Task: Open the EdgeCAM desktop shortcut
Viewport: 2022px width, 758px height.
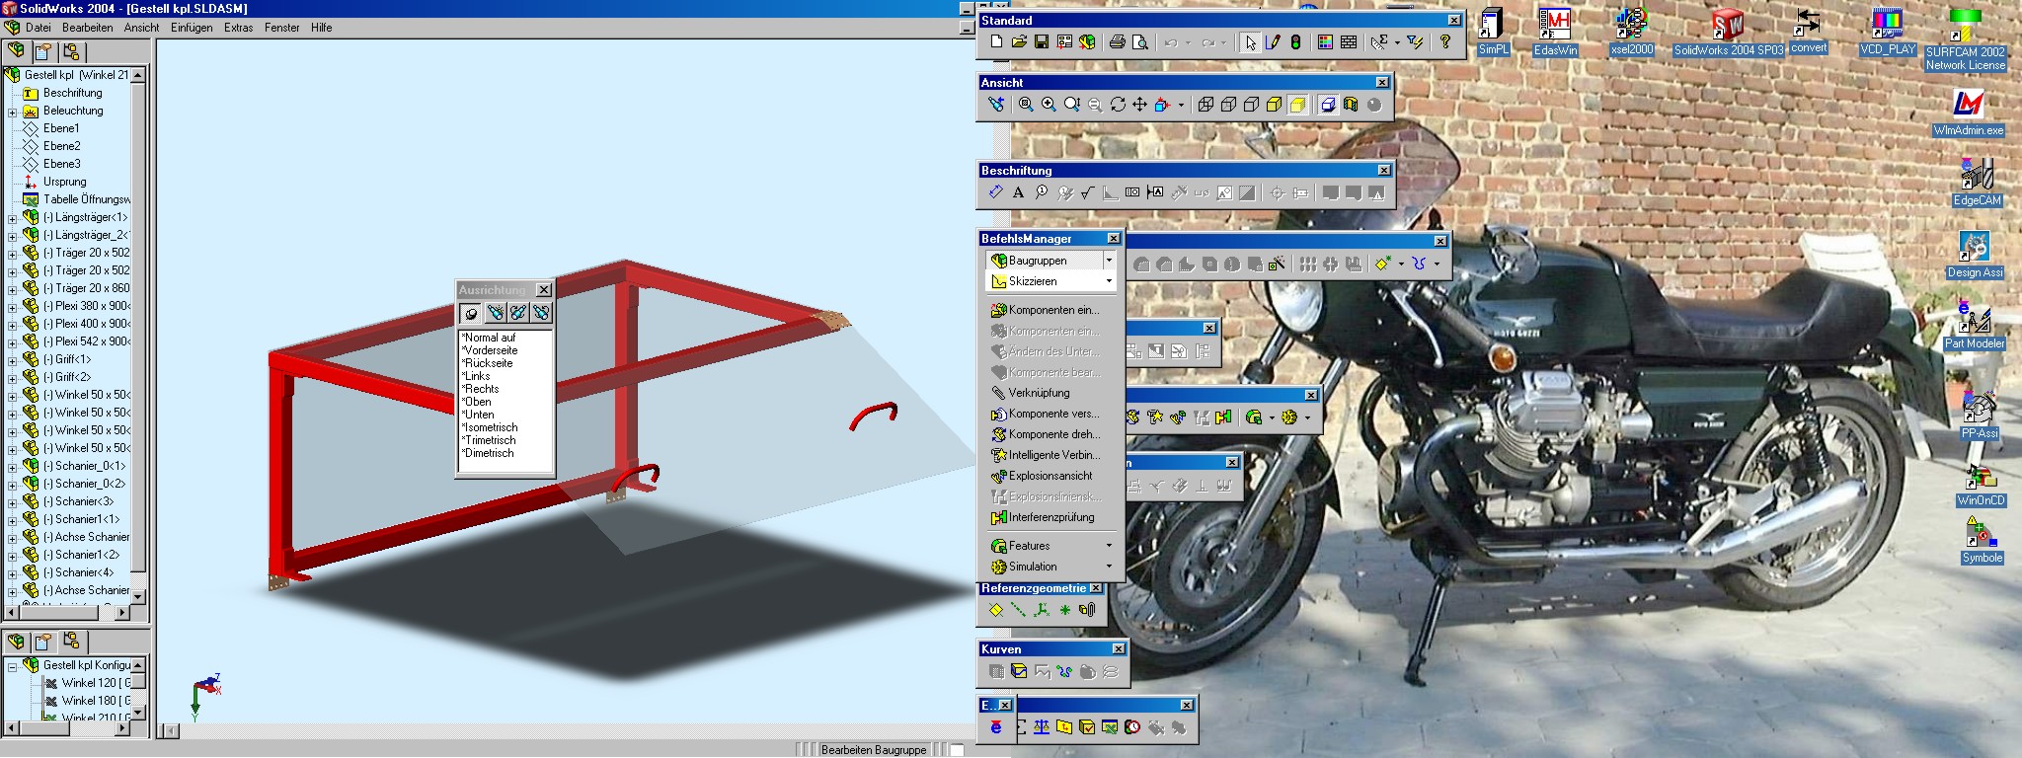Action: coord(1977,182)
